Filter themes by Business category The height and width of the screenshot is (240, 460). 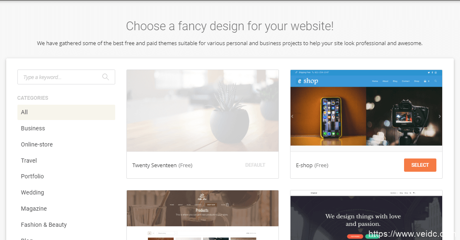click(x=33, y=128)
